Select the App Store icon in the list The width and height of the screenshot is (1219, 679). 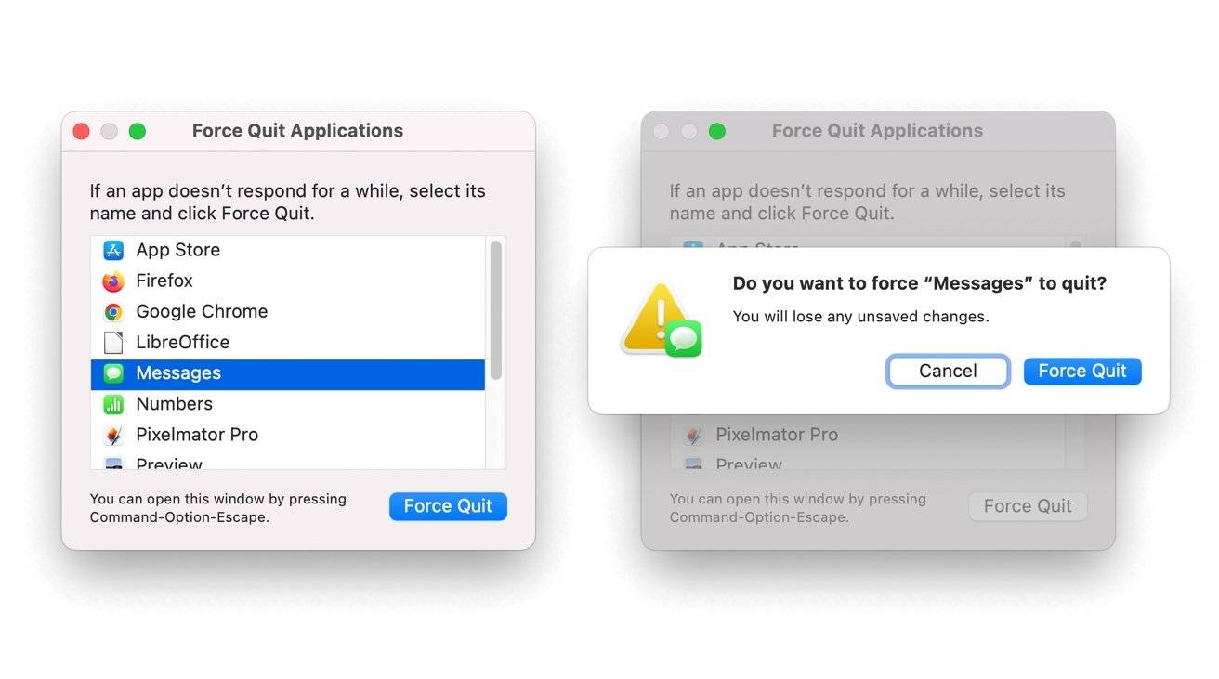click(x=111, y=249)
